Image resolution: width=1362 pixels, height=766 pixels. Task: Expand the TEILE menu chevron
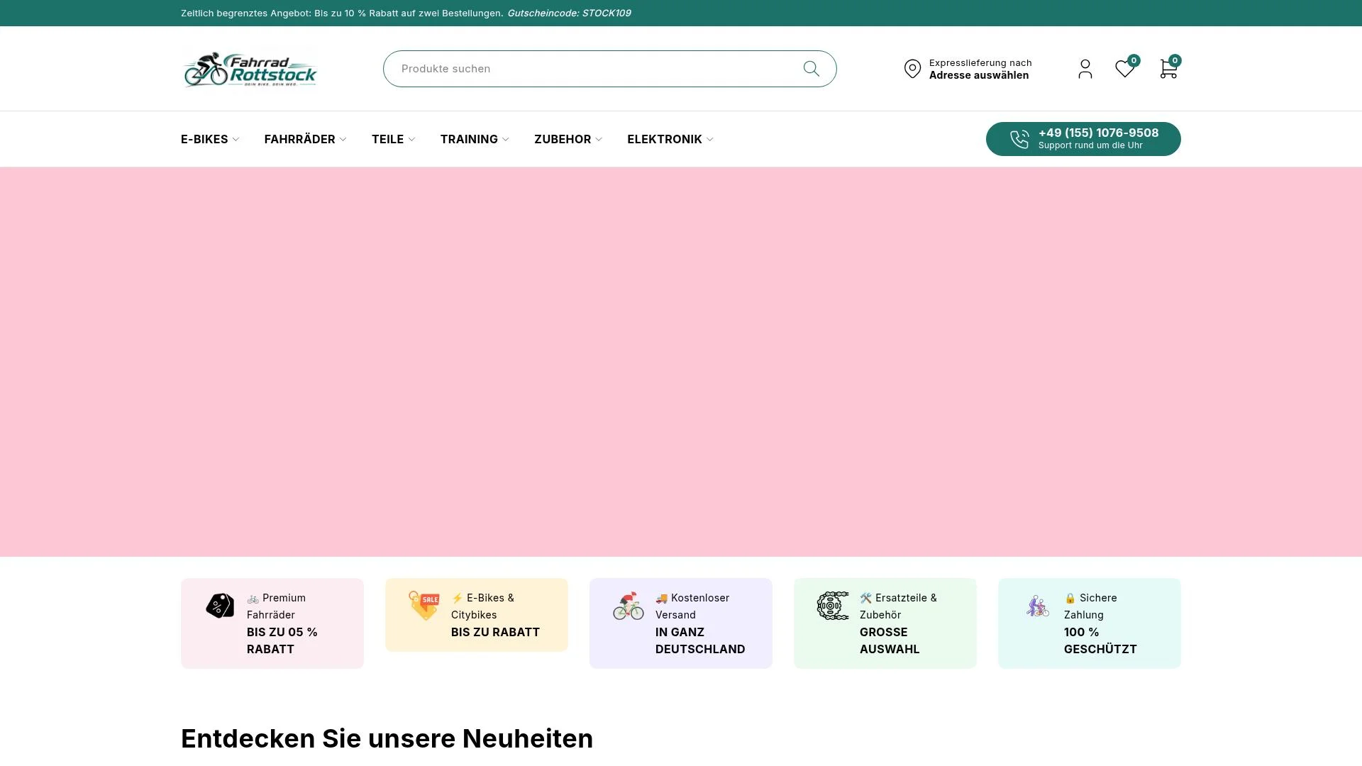click(x=411, y=140)
